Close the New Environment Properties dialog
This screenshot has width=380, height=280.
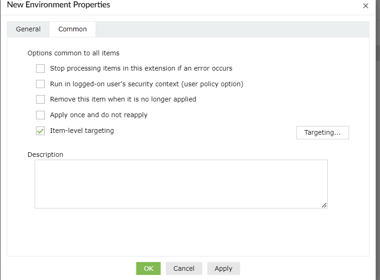(x=366, y=6)
